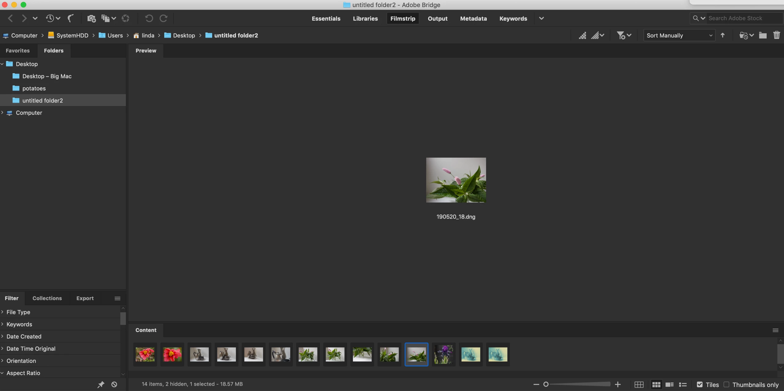784x391 pixels.
Task: Click the boomerang return-to-app icon
Action: (x=71, y=18)
